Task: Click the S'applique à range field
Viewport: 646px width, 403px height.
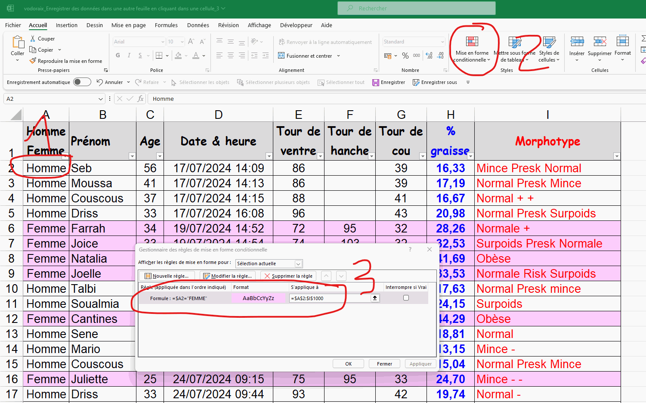Action: click(330, 298)
